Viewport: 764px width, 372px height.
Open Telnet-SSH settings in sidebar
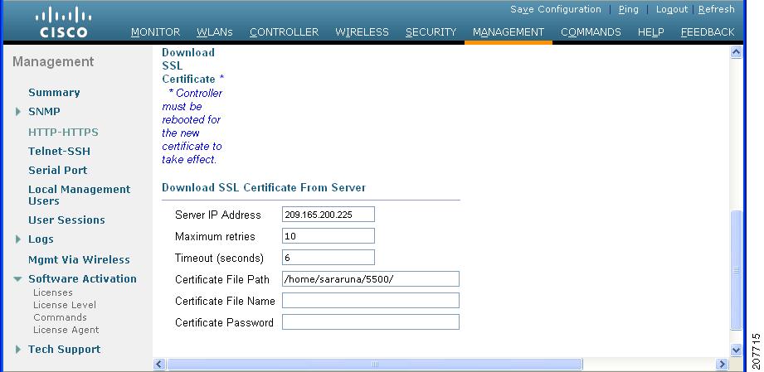point(59,152)
